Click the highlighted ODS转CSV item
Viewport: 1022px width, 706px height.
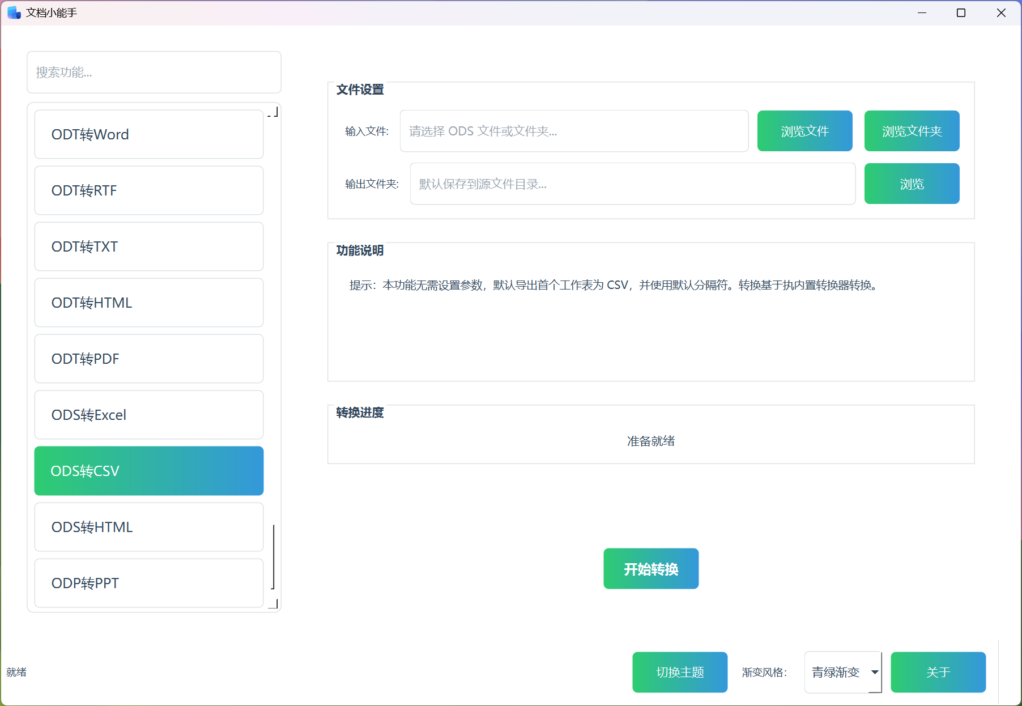[148, 471]
